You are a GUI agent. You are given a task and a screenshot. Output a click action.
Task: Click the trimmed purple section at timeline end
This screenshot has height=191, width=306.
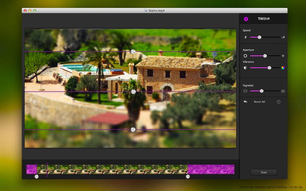[211, 169]
